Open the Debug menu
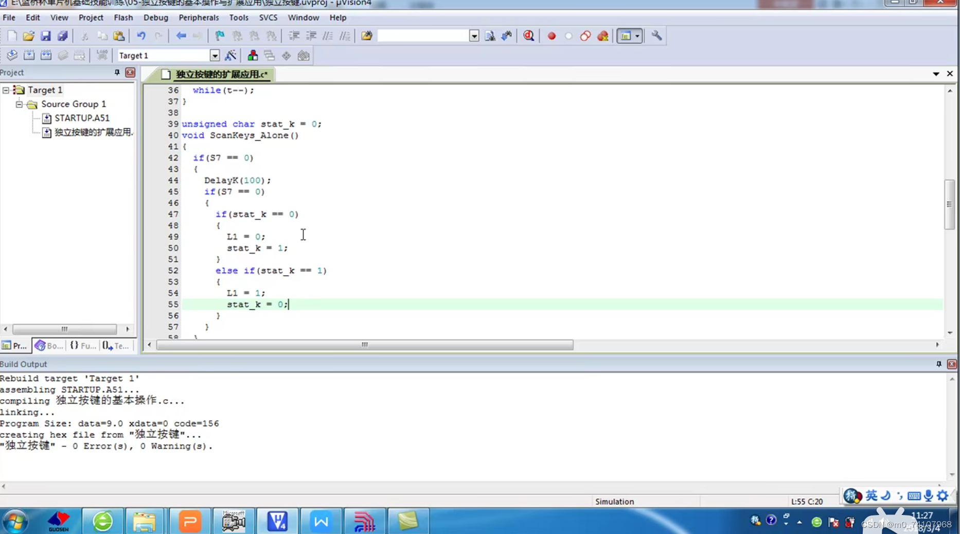Viewport: 960px width, 534px height. pos(156,17)
